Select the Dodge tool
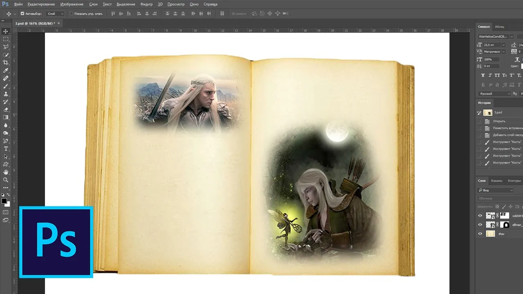The width and height of the screenshot is (523, 294). pos(6,133)
